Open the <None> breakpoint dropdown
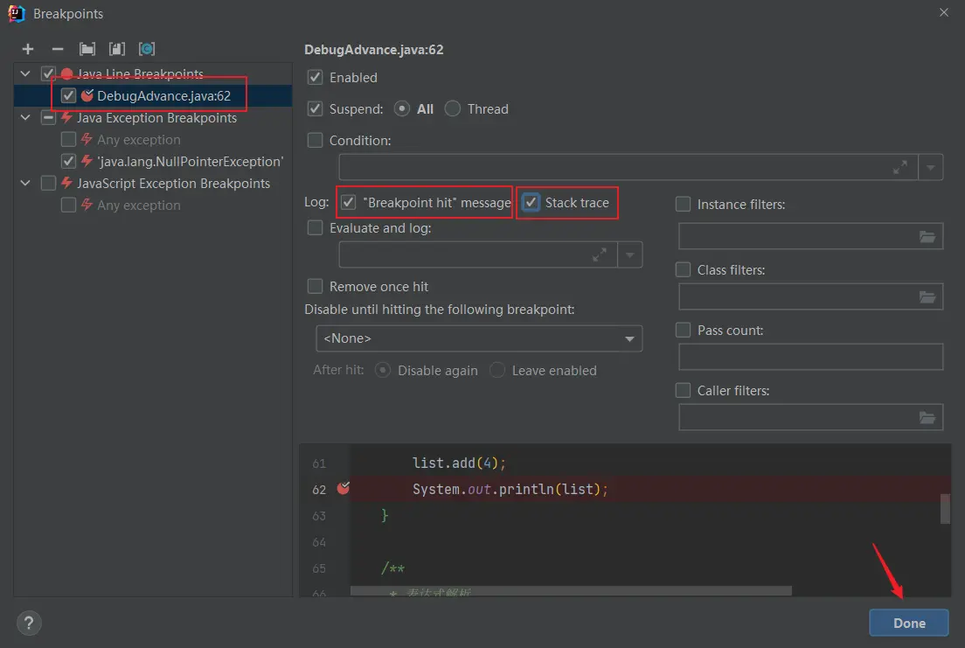 point(479,338)
